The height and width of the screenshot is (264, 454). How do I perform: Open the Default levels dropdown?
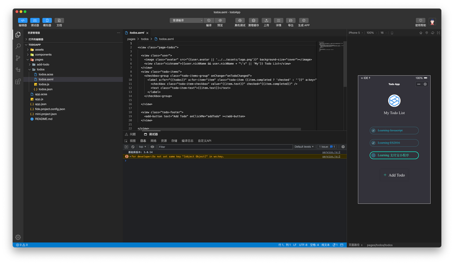[304, 147]
